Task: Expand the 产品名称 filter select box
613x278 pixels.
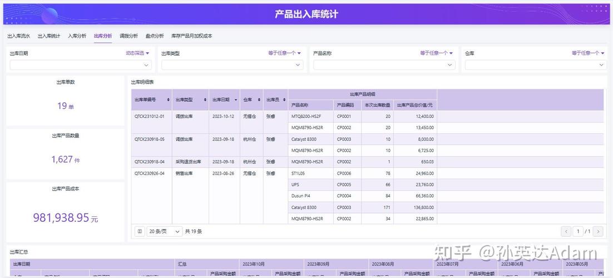Action: [384, 65]
